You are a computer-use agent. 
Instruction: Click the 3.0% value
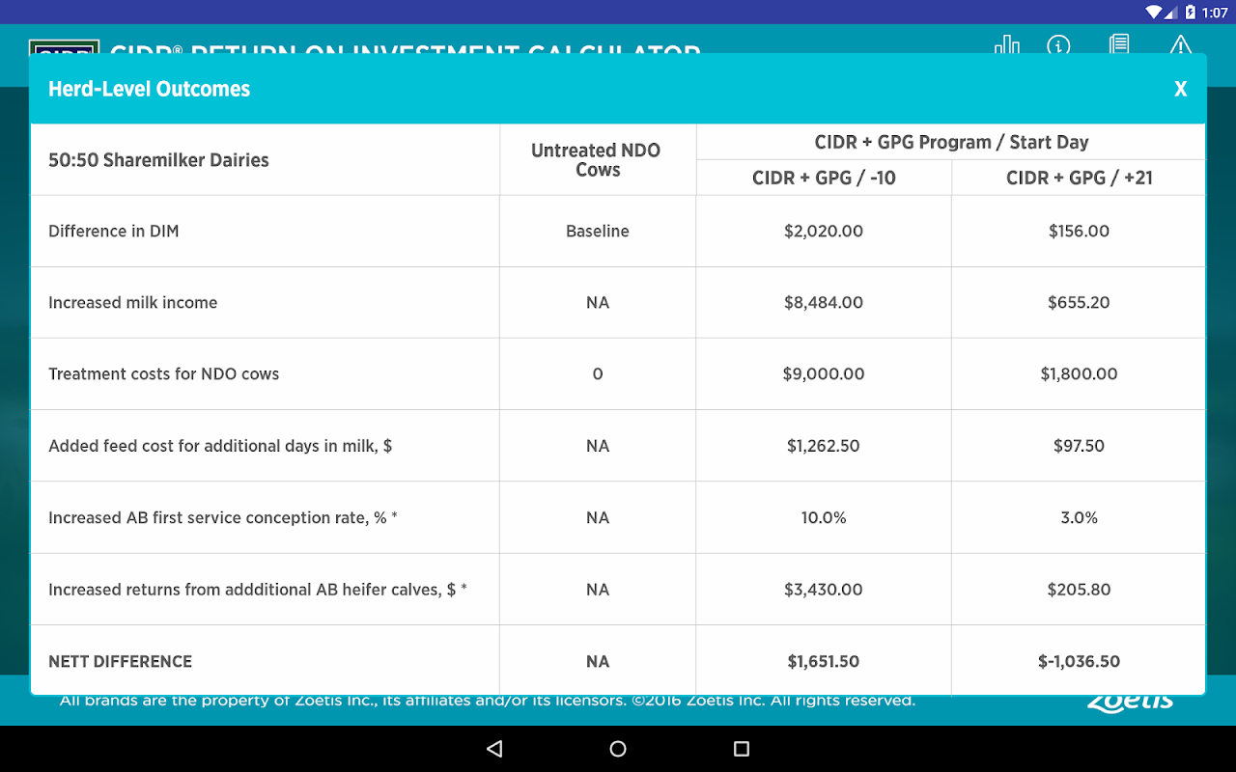pos(1079,518)
